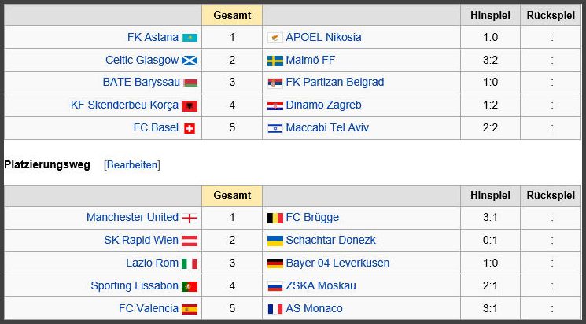Image resolution: width=586 pixels, height=324 pixels.
Task: Follow the Dinamo Zagreb link
Action: 323,105
